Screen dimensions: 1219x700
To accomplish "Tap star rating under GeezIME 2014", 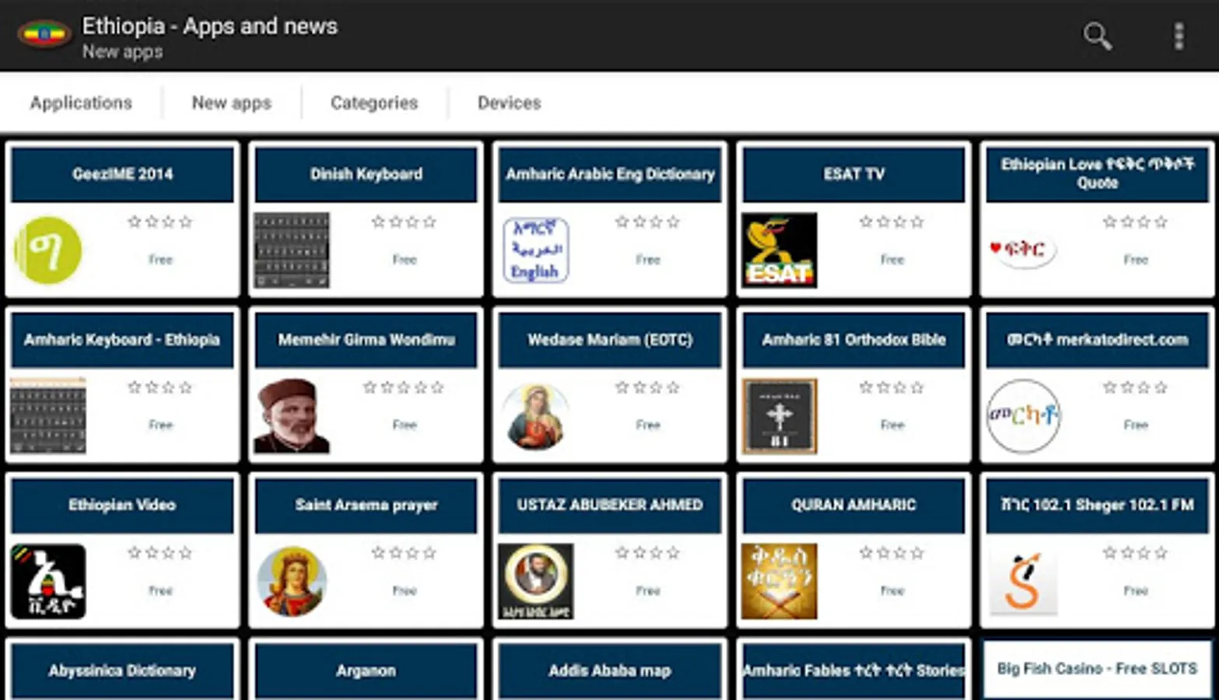I will click(x=160, y=222).
